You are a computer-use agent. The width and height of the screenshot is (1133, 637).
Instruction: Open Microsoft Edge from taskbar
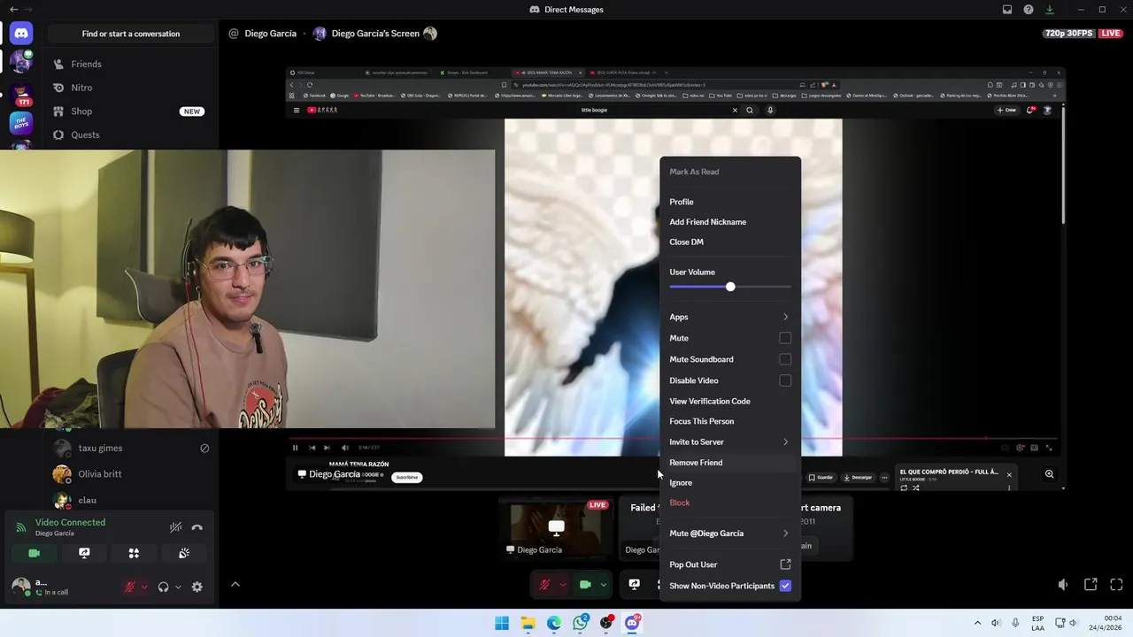click(554, 623)
